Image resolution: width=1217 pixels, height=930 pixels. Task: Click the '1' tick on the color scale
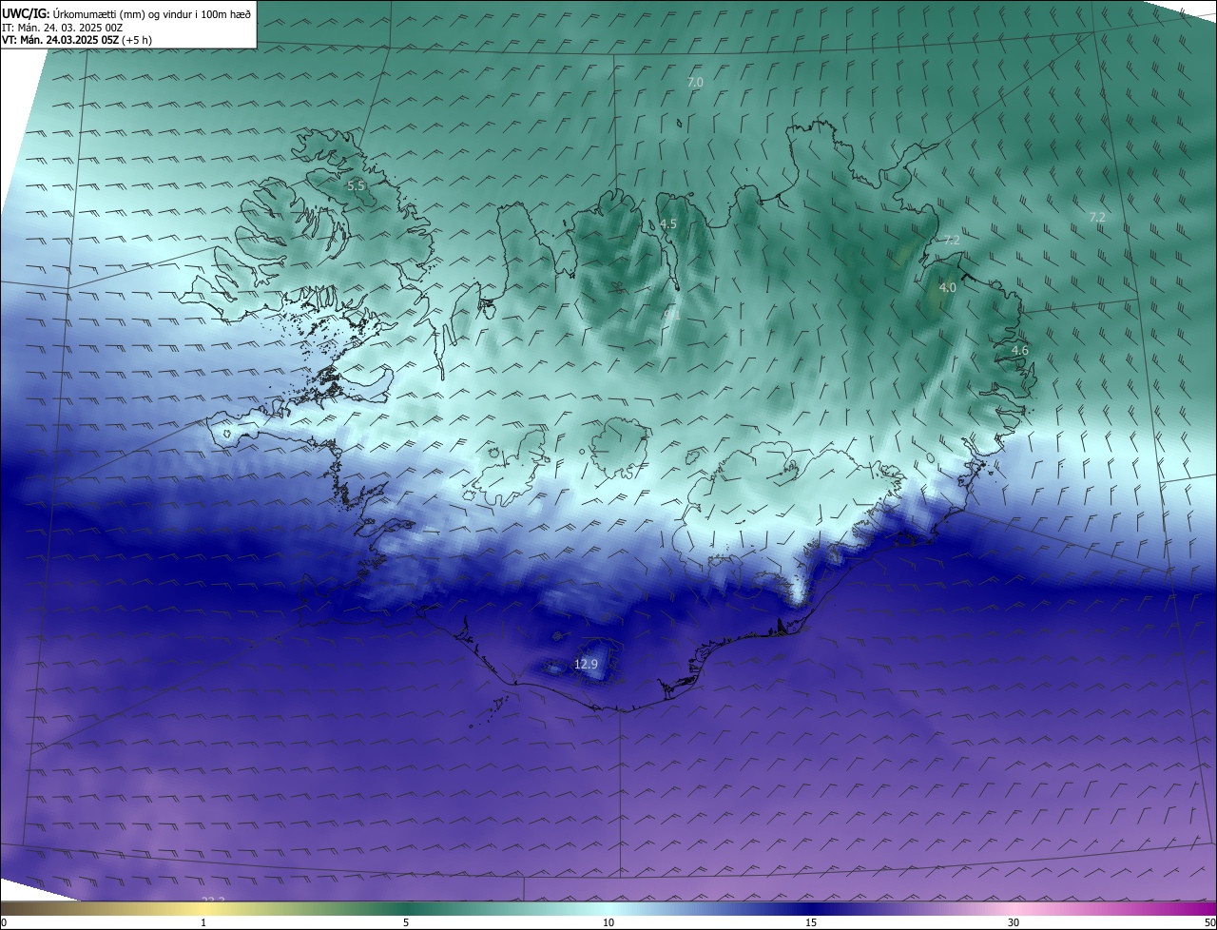(x=203, y=922)
